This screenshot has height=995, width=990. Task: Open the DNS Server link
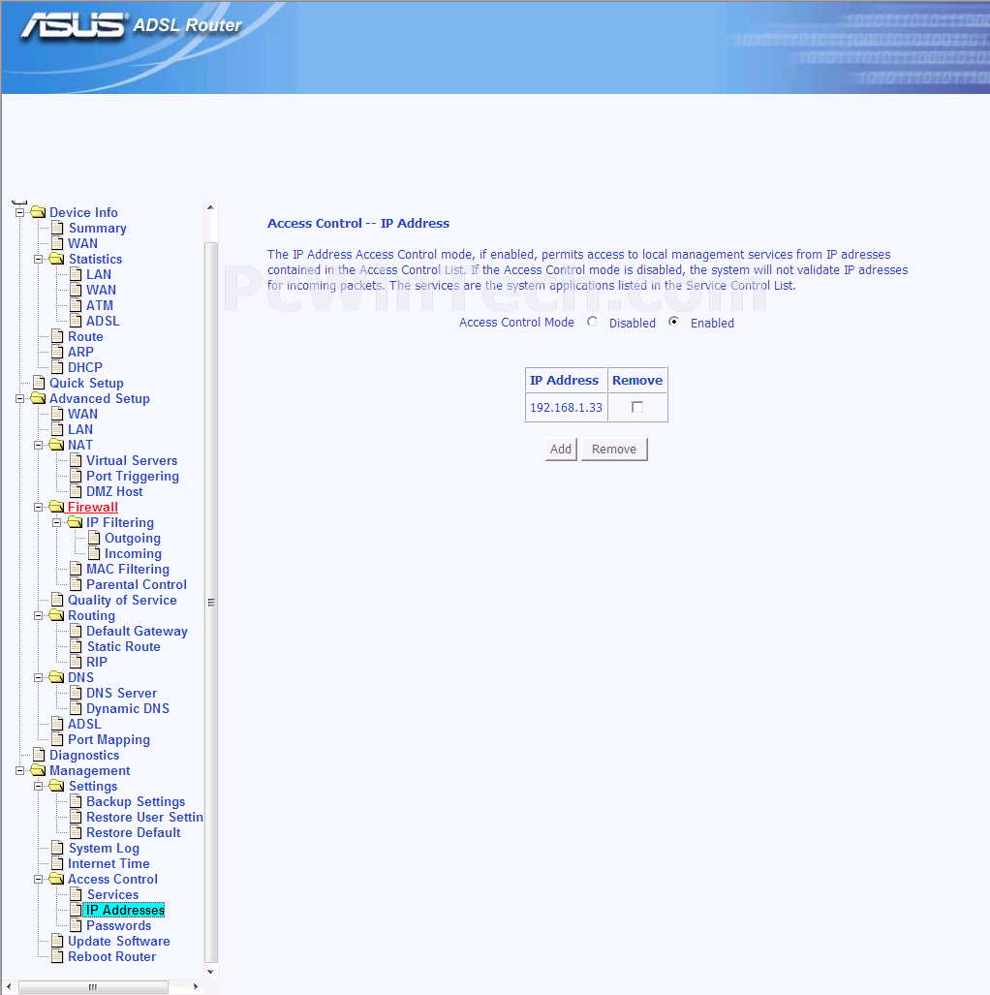[122, 693]
